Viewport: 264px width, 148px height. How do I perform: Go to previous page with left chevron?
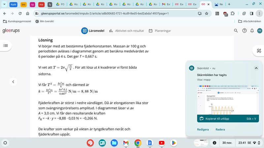pos(13,82)
